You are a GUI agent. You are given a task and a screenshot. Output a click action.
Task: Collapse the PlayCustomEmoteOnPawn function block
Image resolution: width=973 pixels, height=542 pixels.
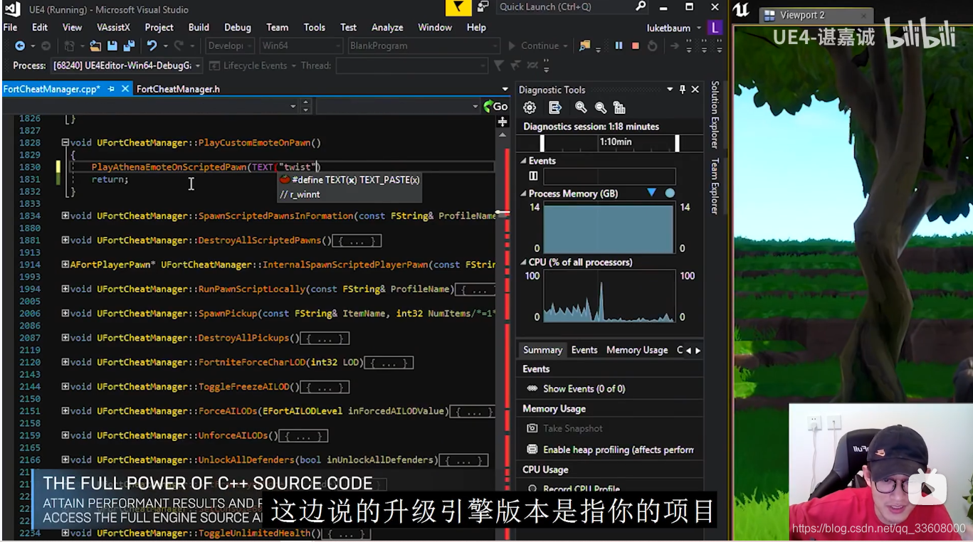pos(65,142)
